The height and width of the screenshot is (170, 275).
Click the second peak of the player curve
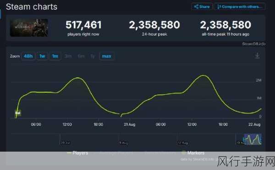pos(203,75)
